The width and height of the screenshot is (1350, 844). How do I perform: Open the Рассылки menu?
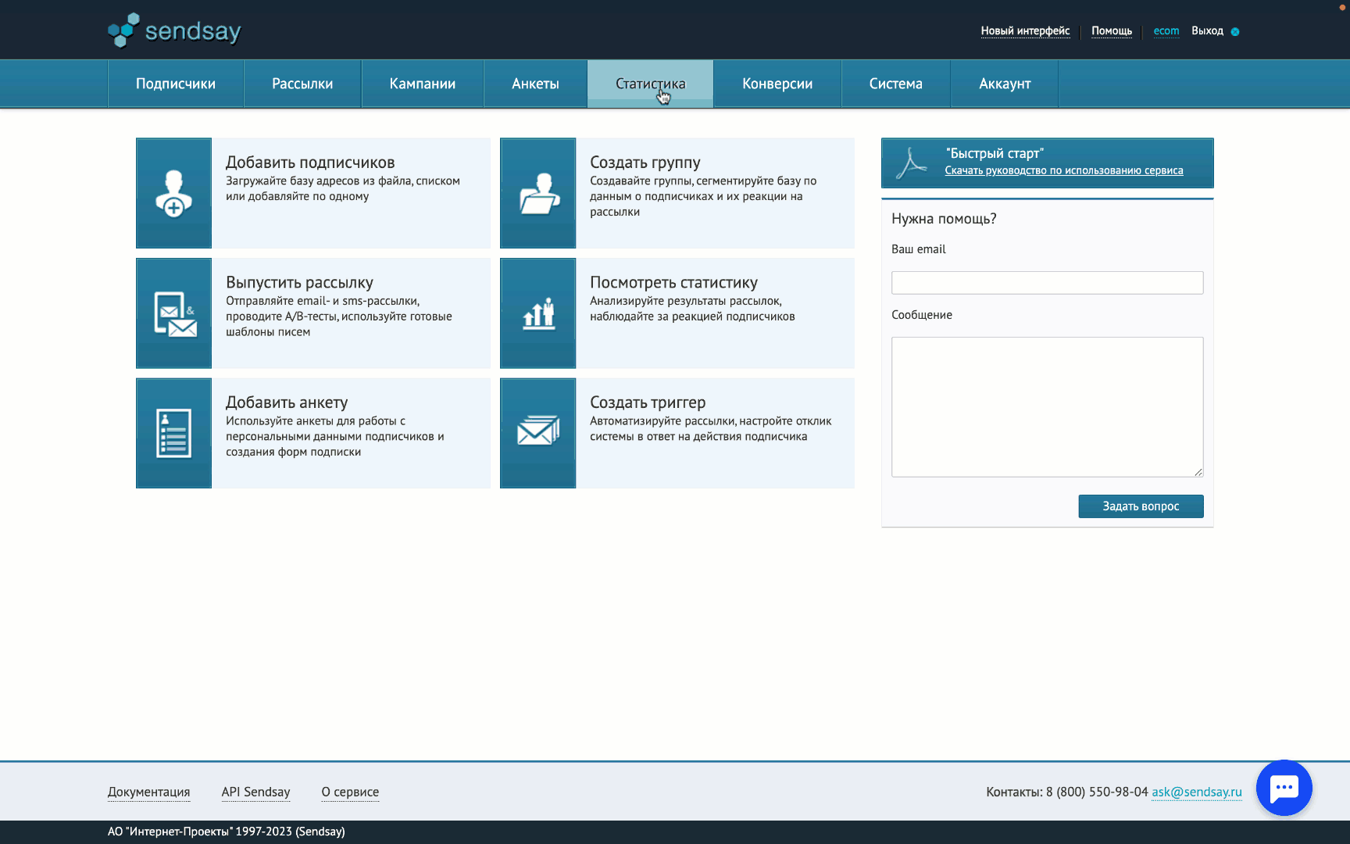coord(302,84)
